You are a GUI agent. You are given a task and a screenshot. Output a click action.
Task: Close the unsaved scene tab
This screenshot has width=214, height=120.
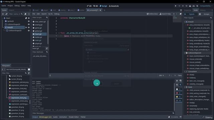(100, 10)
